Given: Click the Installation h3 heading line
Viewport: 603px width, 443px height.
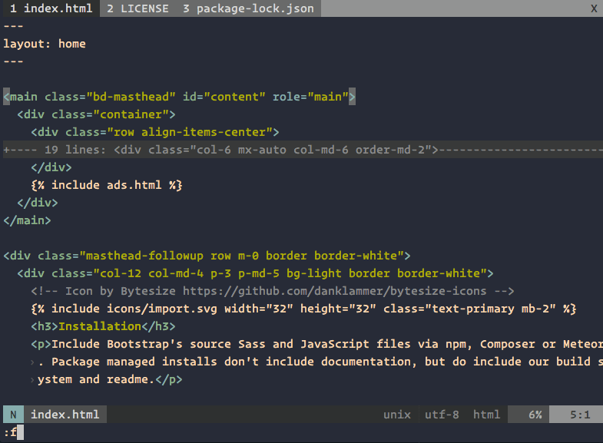Looking at the screenshot, I should click(x=98, y=326).
